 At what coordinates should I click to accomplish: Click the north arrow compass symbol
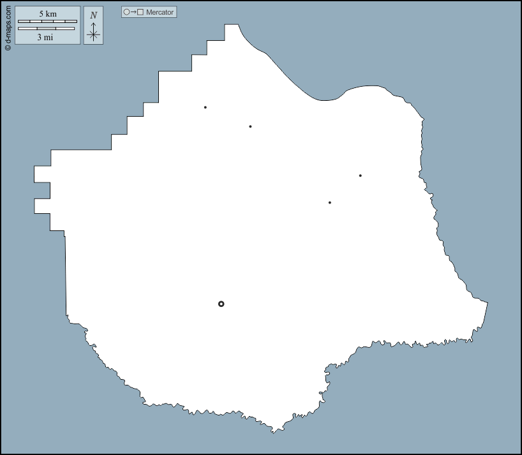pos(93,33)
